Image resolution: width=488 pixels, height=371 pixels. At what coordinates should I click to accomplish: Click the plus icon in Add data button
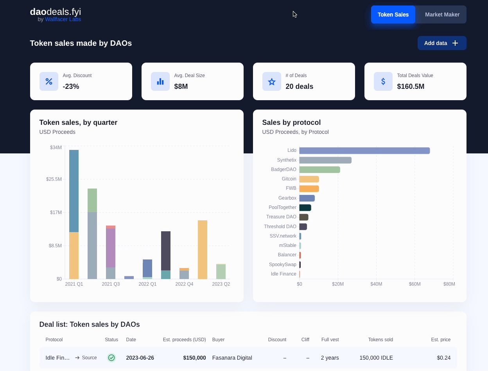[455, 43]
